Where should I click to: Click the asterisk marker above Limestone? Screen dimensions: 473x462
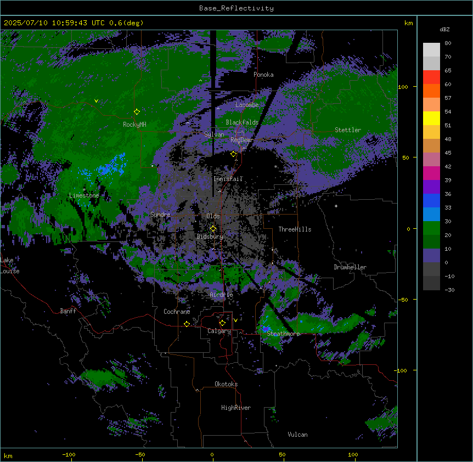(x=84, y=190)
